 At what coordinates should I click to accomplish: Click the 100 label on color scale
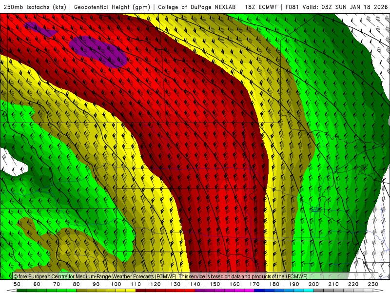point(116,284)
